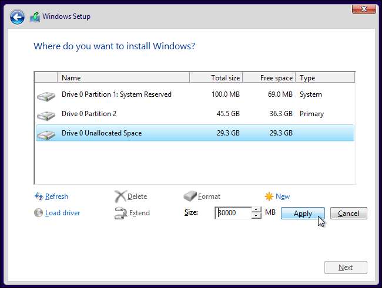Viewport: 382px width, 288px height.
Task: Sort by the Type column header
Action: (x=325, y=77)
